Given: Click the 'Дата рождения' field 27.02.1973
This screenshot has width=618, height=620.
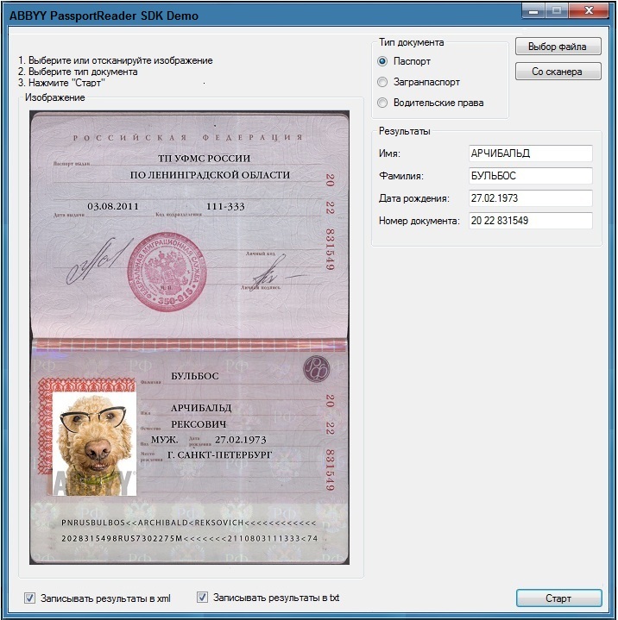Looking at the screenshot, I should (531, 198).
